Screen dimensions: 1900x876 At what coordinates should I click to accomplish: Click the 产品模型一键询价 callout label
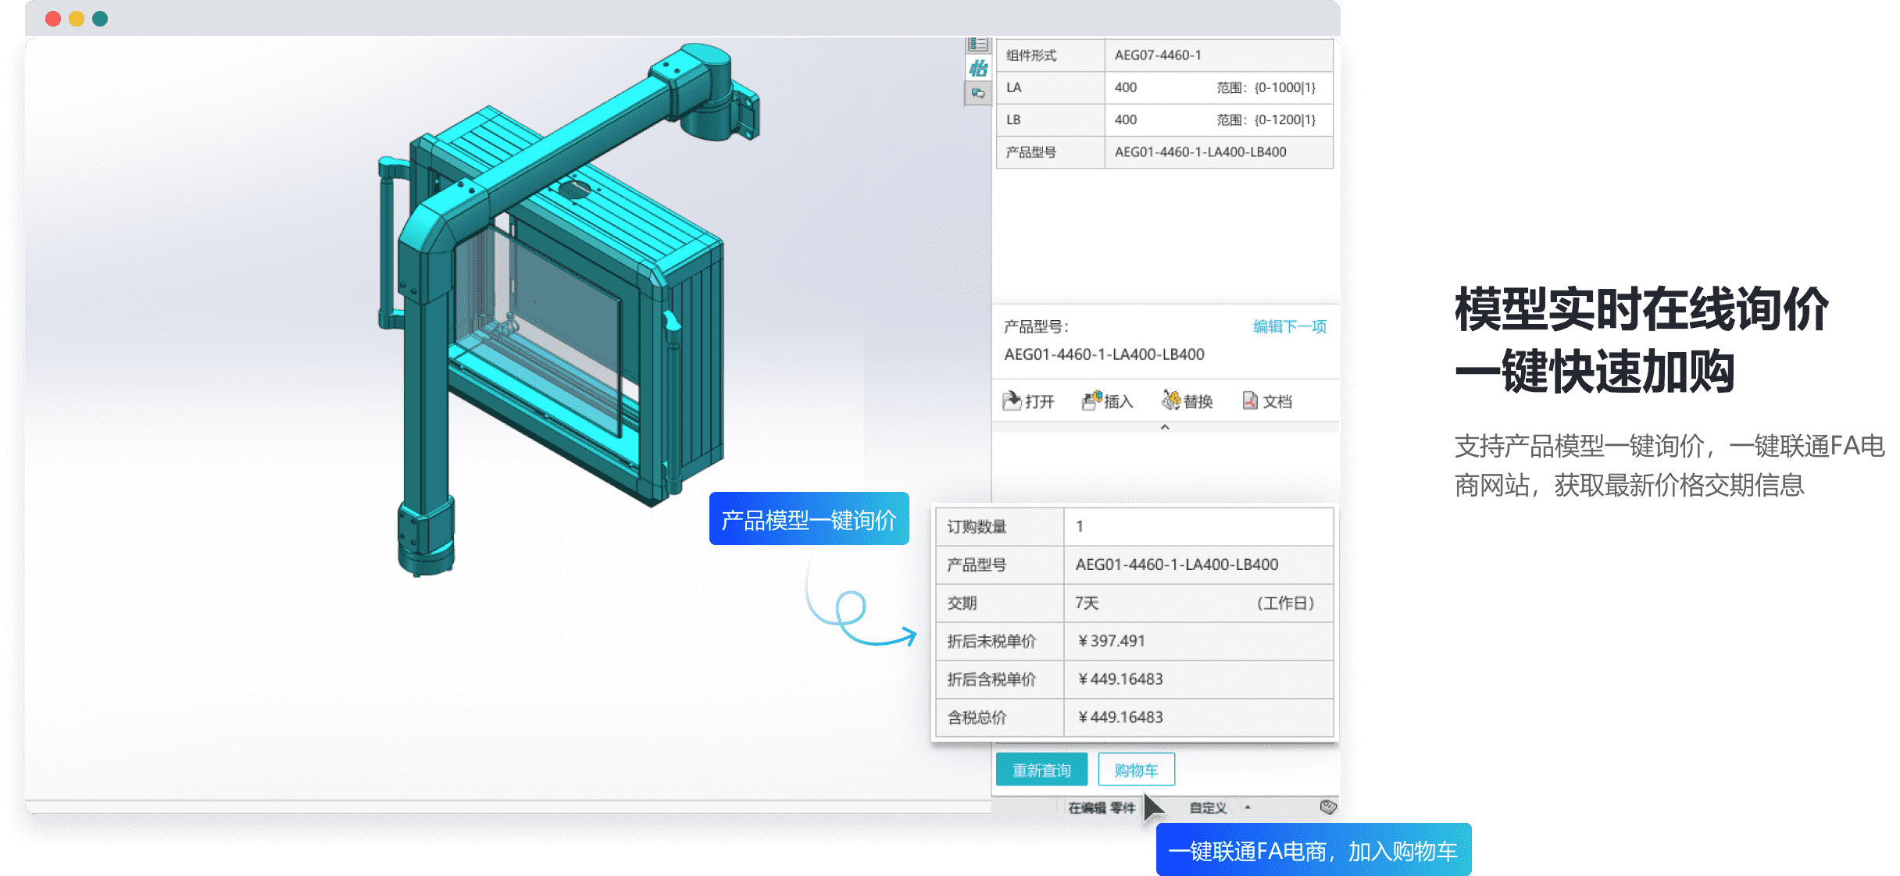click(809, 519)
